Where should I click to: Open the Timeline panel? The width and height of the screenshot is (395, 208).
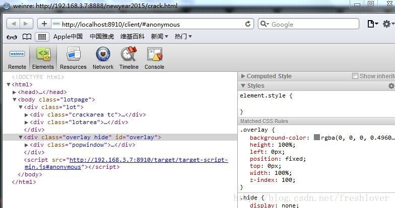pos(129,58)
